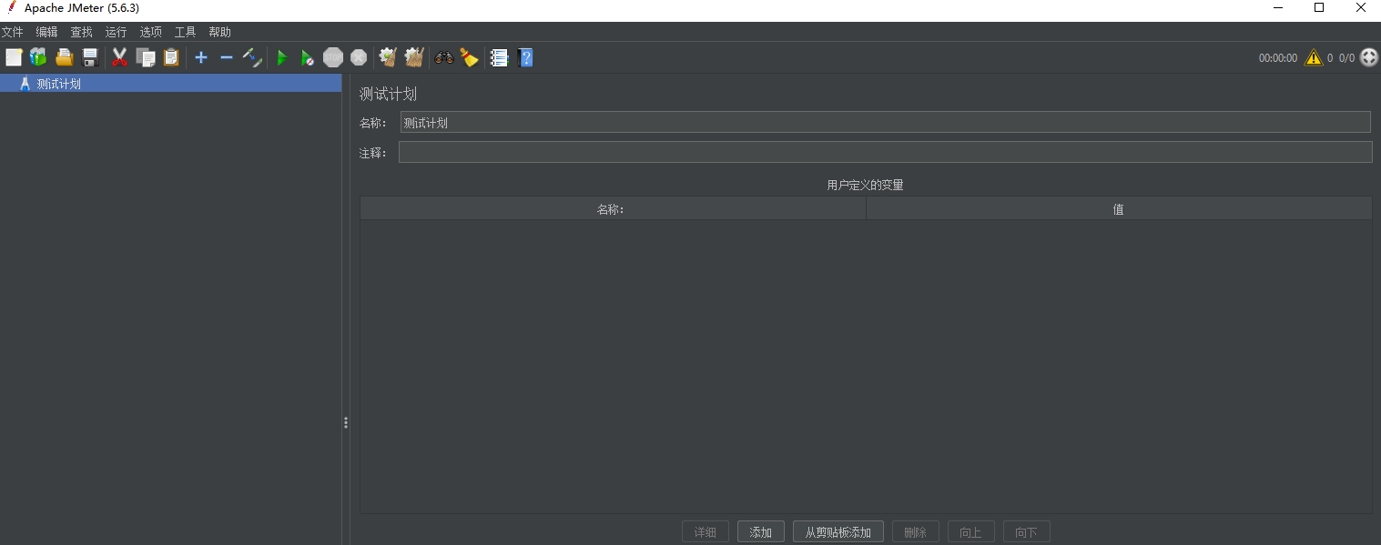
Task: Click the New test plan icon
Action: (14, 57)
